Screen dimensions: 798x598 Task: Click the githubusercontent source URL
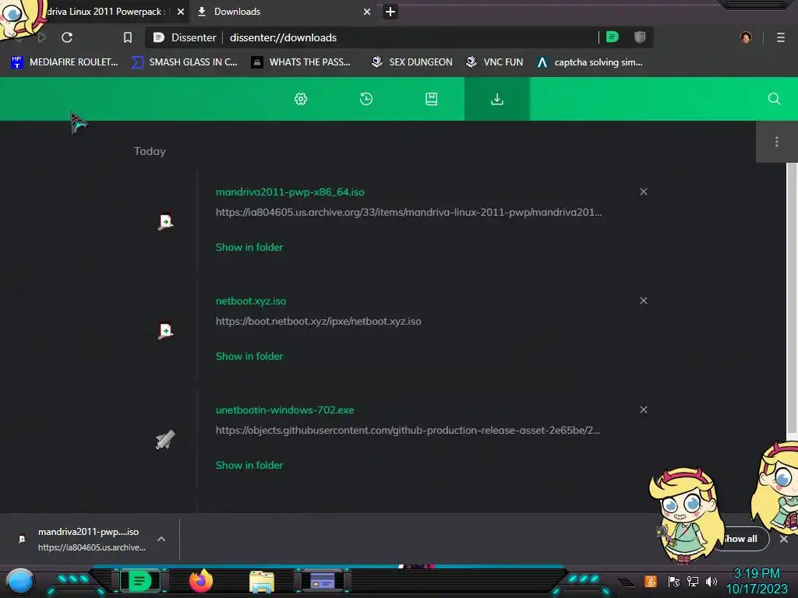point(408,430)
